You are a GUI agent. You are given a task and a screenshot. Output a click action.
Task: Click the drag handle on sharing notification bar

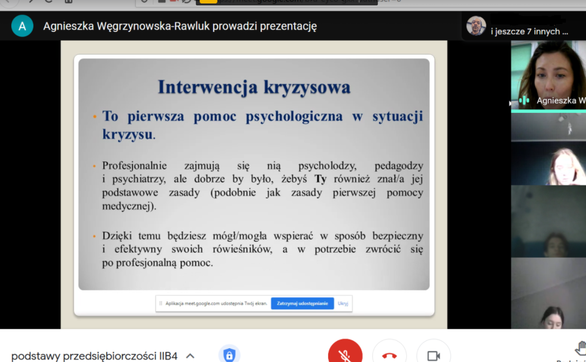(x=161, y=304)
